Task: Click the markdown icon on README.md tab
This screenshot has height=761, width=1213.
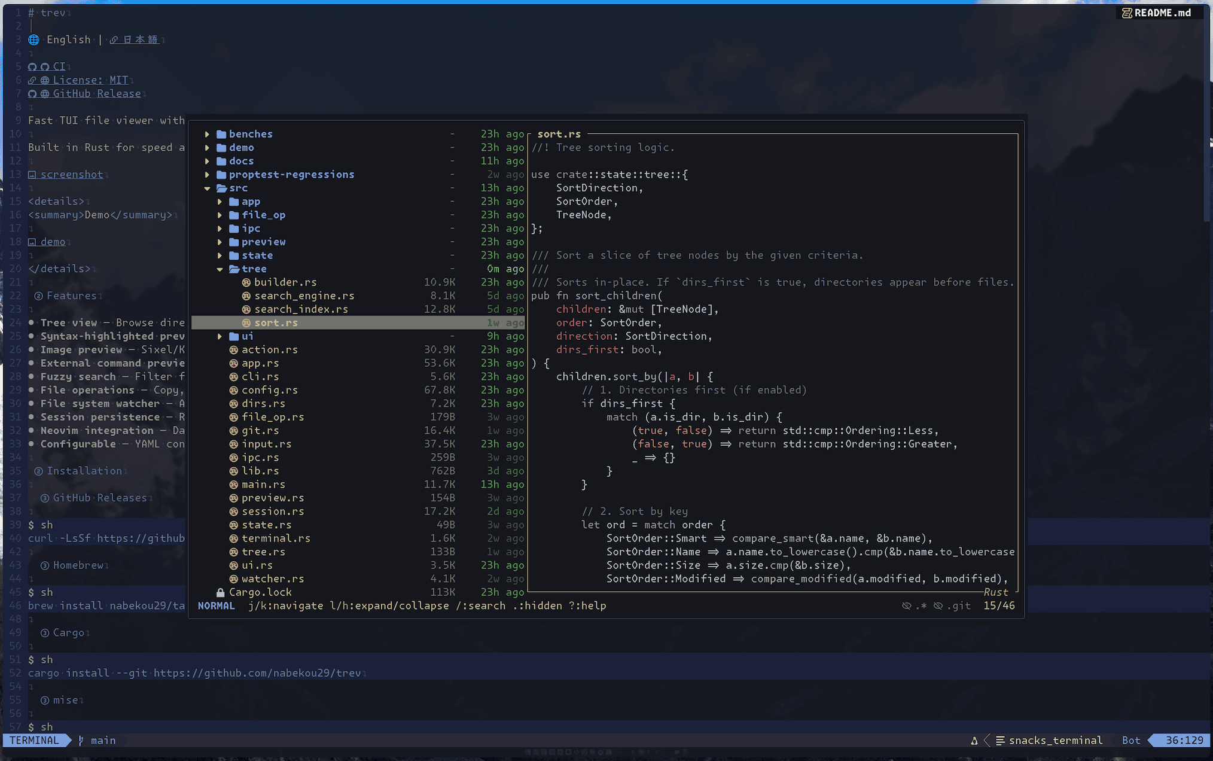Action: (1127, 13)
